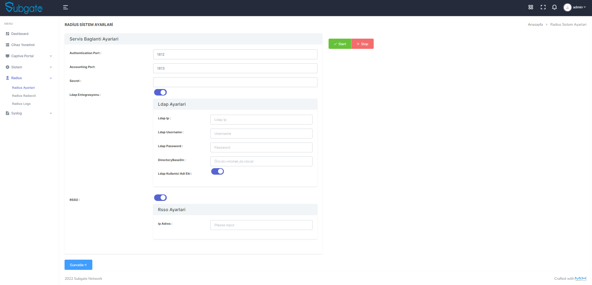
Task: Click the Syslog document icon
Action: click(7, 113)
